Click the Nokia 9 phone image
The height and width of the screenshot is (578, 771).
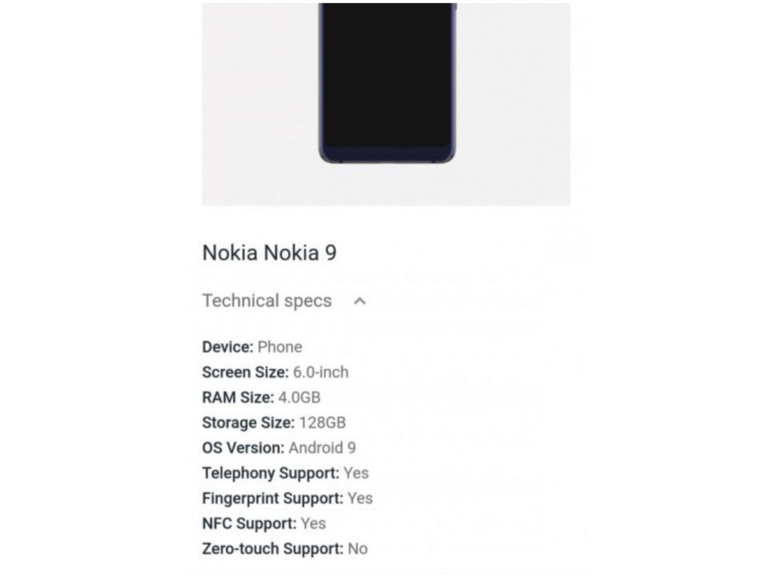[387, 83]
